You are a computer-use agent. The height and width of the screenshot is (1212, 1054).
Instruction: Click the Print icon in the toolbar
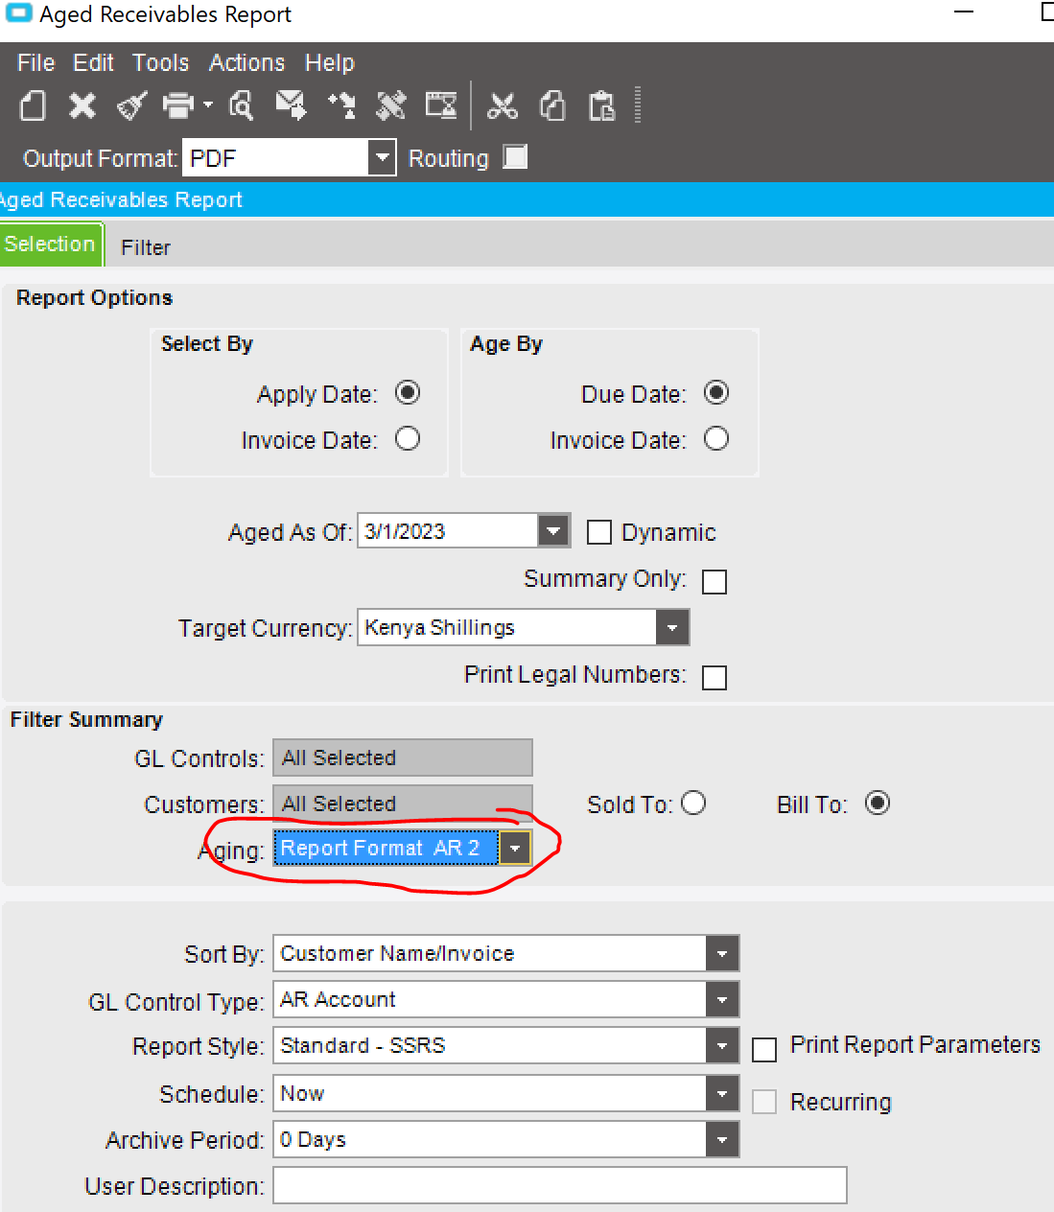point(178,105)
